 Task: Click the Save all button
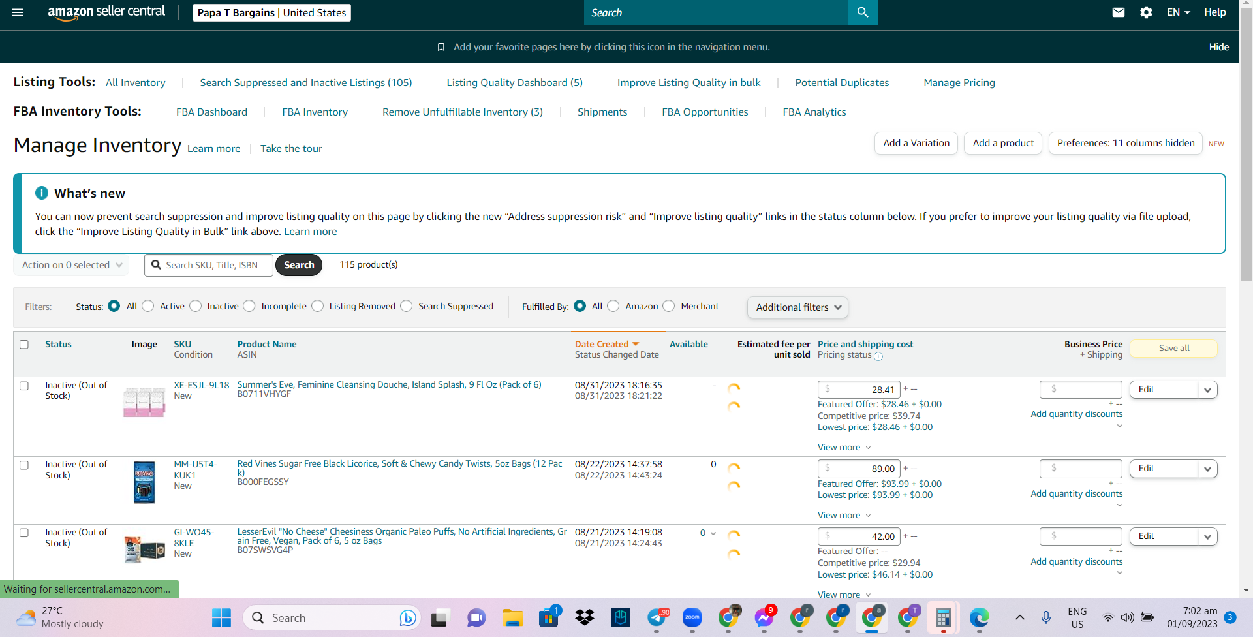click(x=1174, y=349)
